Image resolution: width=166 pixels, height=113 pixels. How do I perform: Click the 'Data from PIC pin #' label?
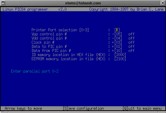[51, 51]
